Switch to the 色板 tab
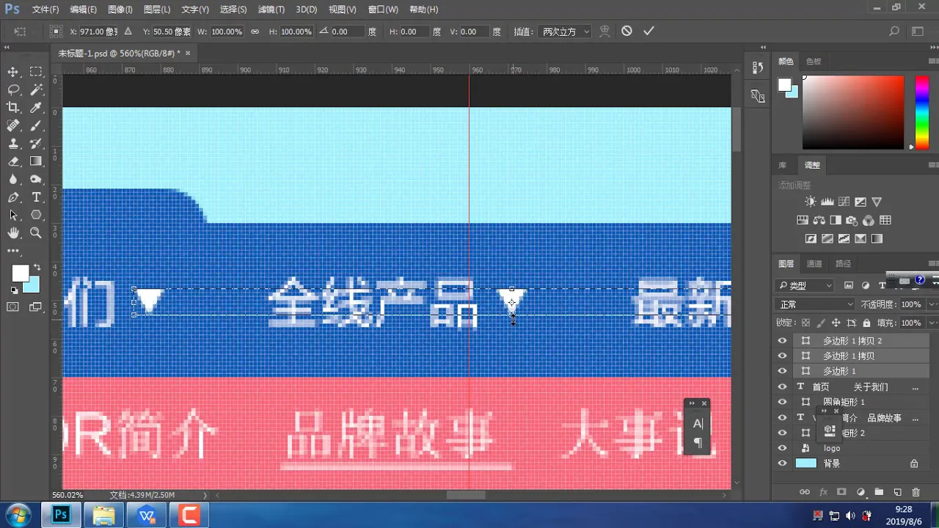Image resolution: width=939 pixels, height=528 pixels. 814,62
